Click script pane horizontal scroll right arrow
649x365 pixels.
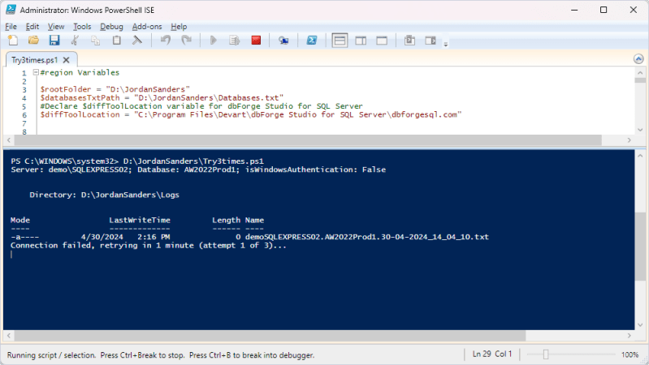click(x=630, y=140)
